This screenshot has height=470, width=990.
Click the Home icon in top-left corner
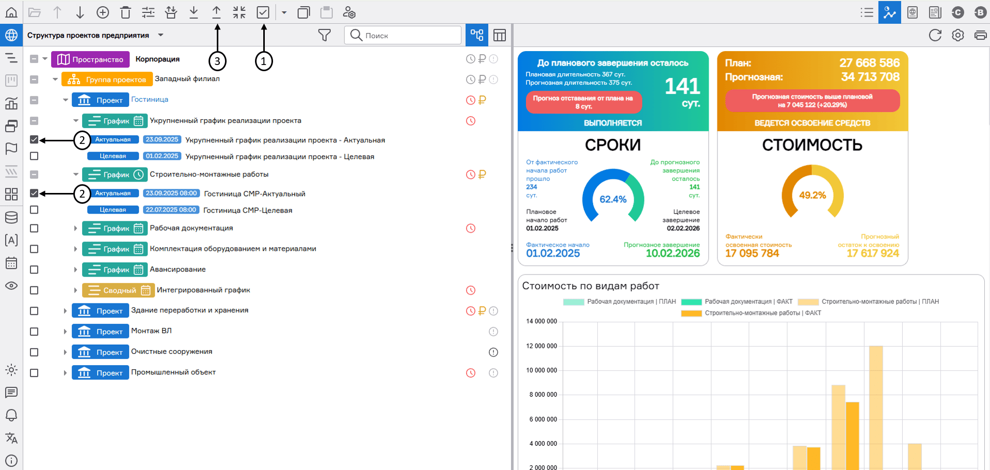click(x=11, y=12)
